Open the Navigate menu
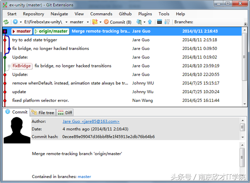 (x=59, y=14)
